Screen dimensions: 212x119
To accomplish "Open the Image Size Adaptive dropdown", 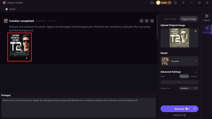I will tap(189, 88).
